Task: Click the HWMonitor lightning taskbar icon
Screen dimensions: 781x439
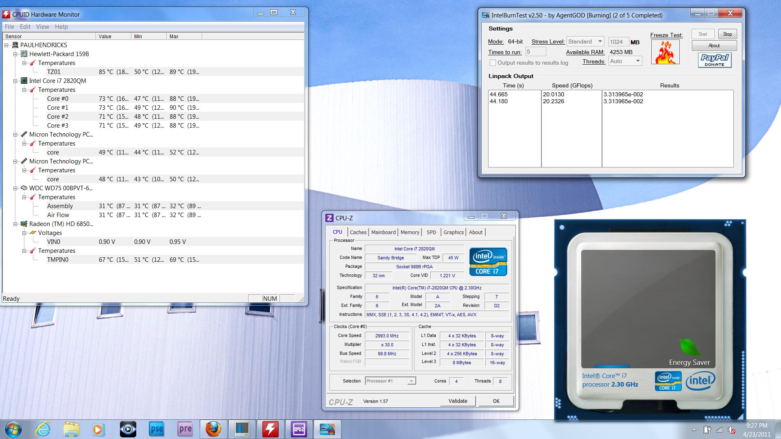Action: tap(271, 429)
